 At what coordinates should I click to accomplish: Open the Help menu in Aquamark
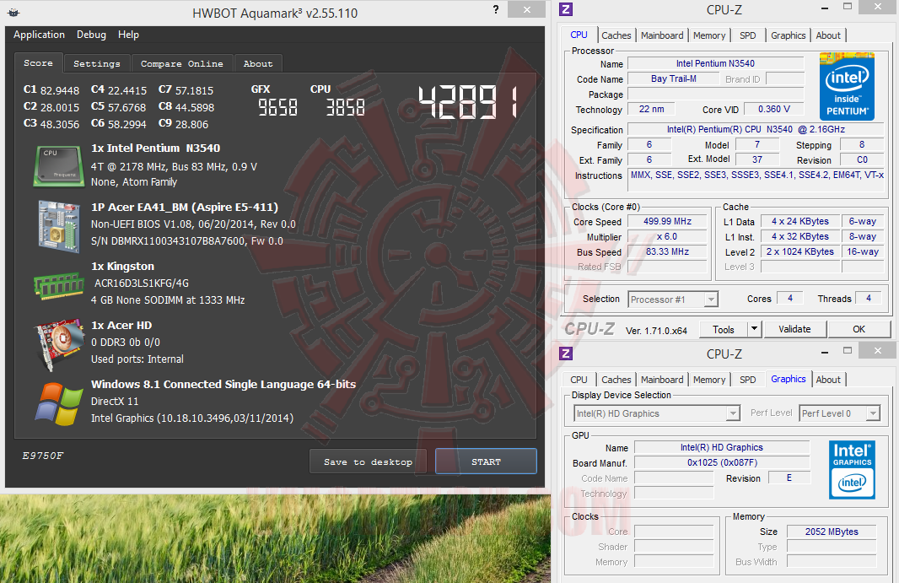[x=128, y=35]
